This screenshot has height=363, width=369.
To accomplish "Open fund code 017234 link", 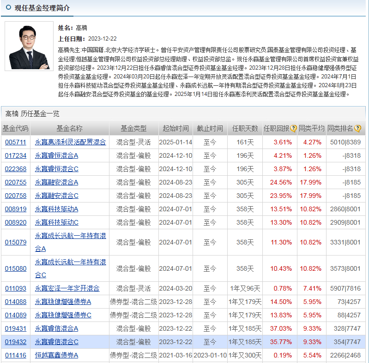I will pos(16,155).
